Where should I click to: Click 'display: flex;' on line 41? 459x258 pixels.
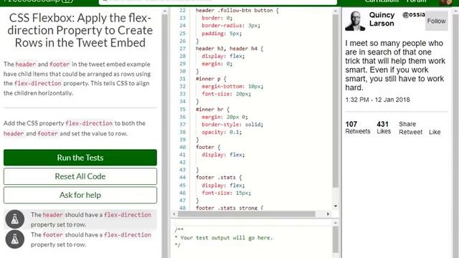(x=223, y=155)
